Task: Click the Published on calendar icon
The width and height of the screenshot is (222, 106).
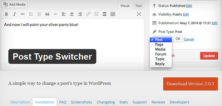Action: pyautogui.click(x=154, y=23)
